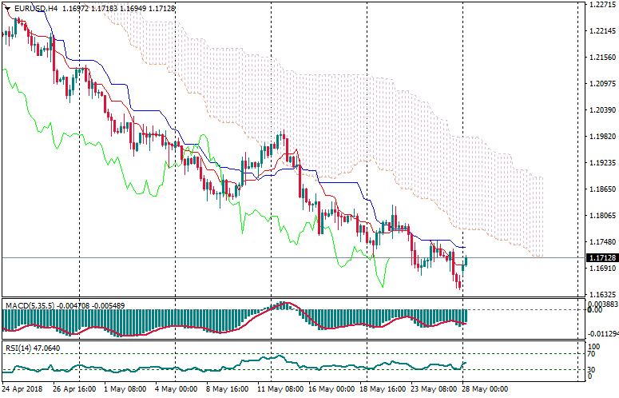The width and height of the screenshot is (619, 398).
Task: Click the EURUSD,H4 chart title text
Action: (36, 8)
